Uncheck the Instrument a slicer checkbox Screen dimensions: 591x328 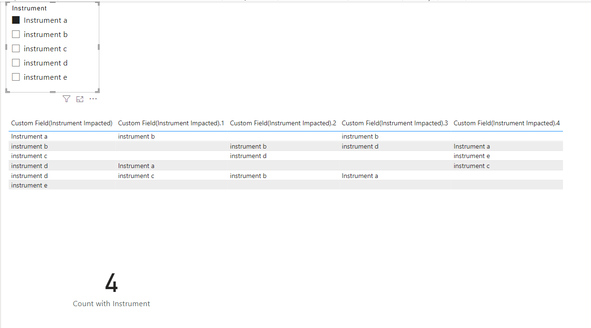click(16, 20)
